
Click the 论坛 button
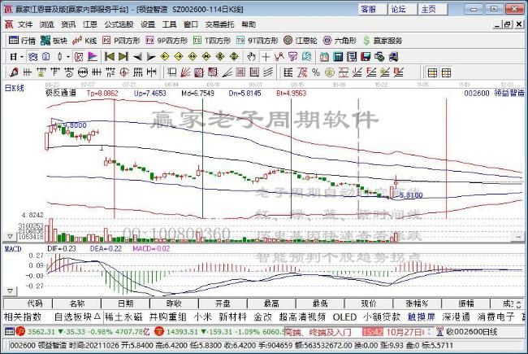402,9
